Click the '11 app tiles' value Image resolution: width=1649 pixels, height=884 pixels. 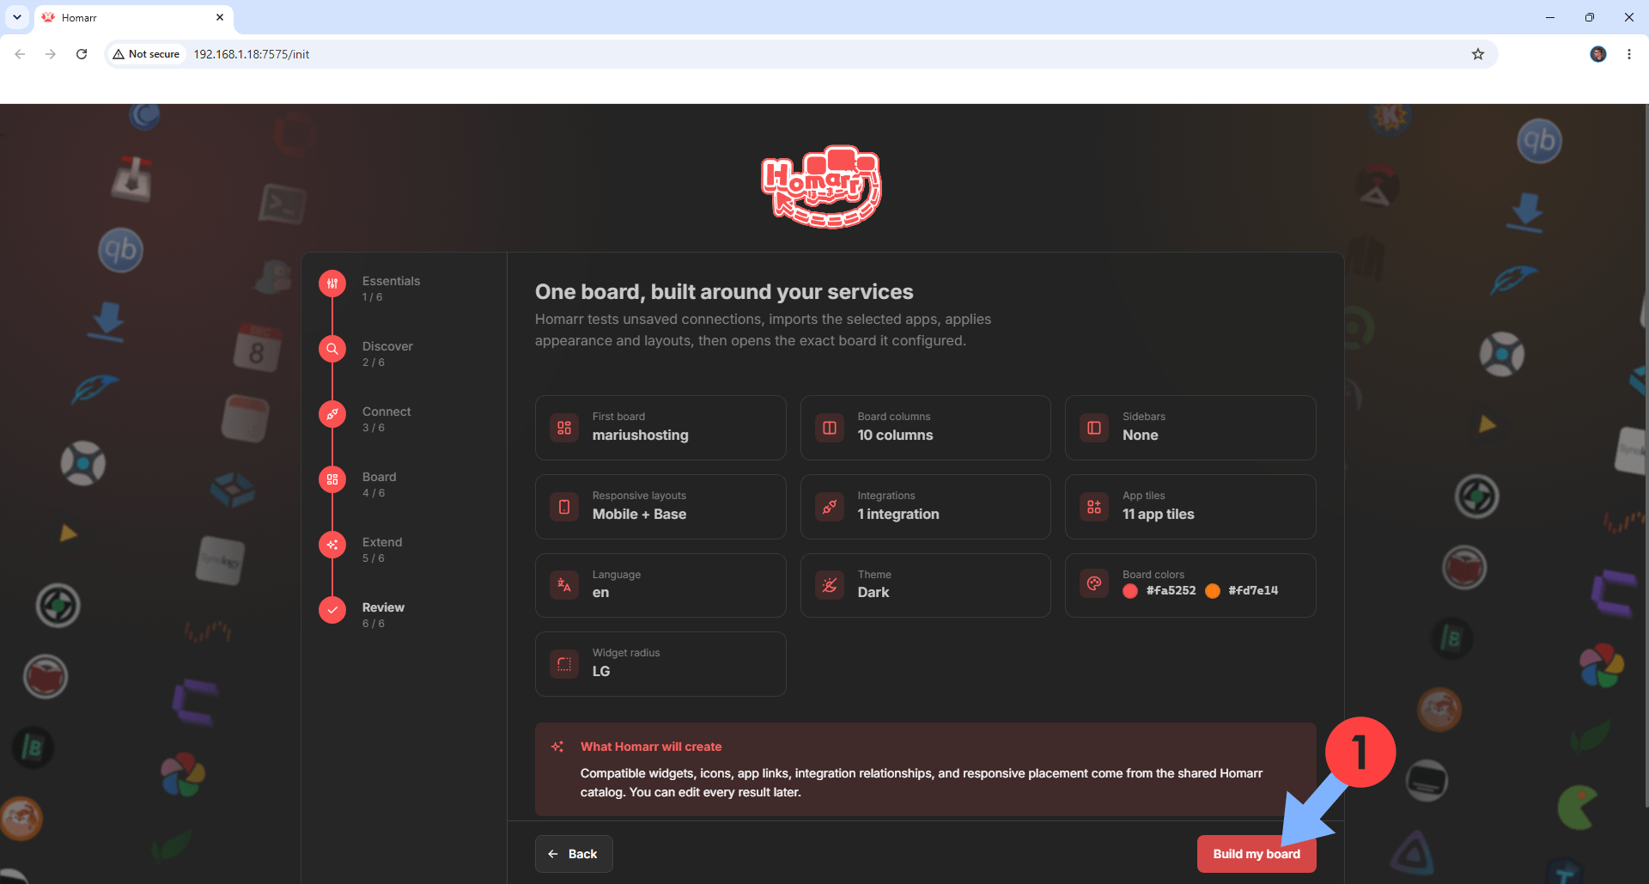point(1159,515)
